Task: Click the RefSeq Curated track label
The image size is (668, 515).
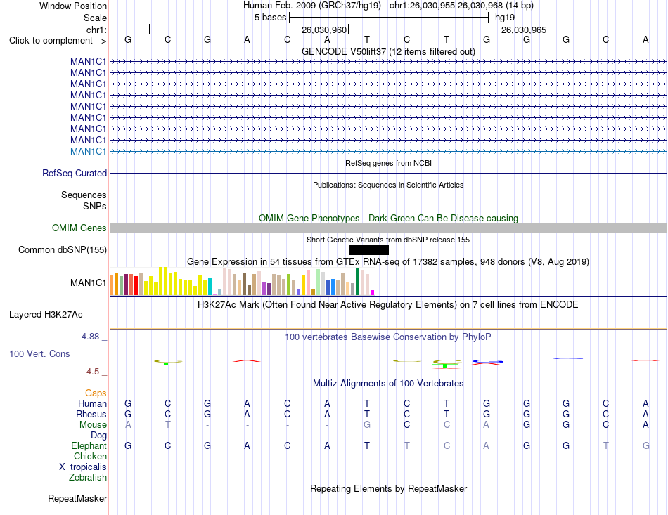Action: point(75,174)
